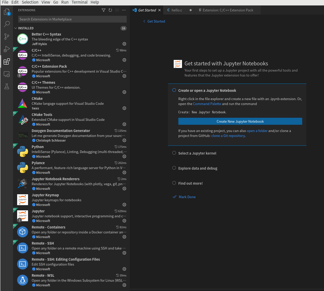Open manage gear for Doxygen Documentation Generator
Viewport: 324px width, 291px height.
click(124, 140)
